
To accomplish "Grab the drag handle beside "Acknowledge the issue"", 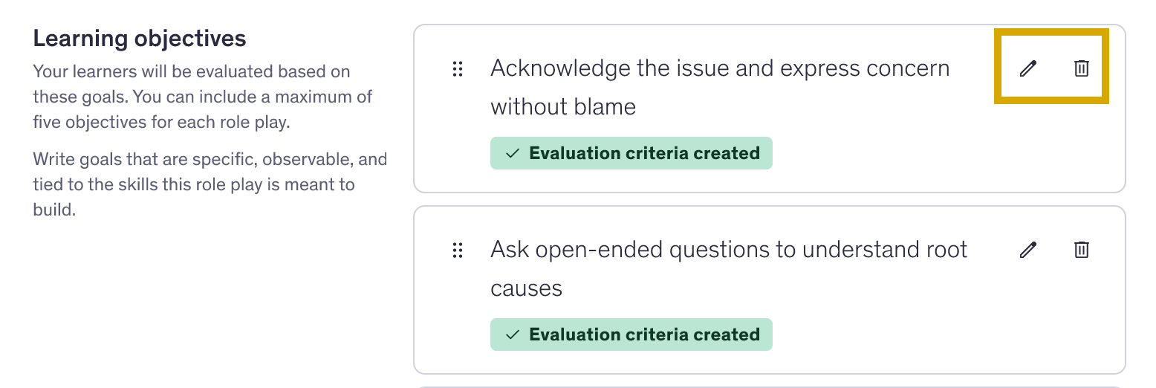I will [x=458, y=69].
